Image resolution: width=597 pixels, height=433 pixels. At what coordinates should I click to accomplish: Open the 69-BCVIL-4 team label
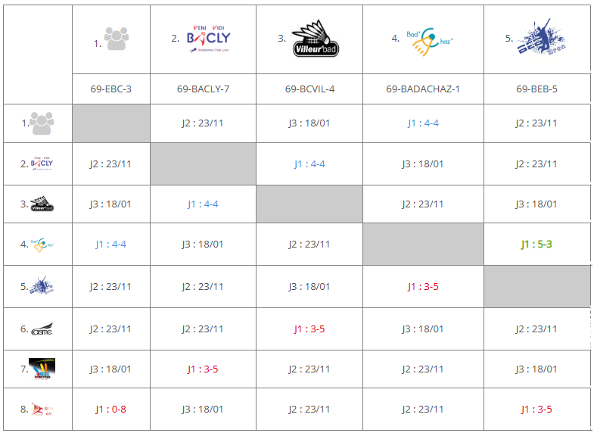pos(309,89)
